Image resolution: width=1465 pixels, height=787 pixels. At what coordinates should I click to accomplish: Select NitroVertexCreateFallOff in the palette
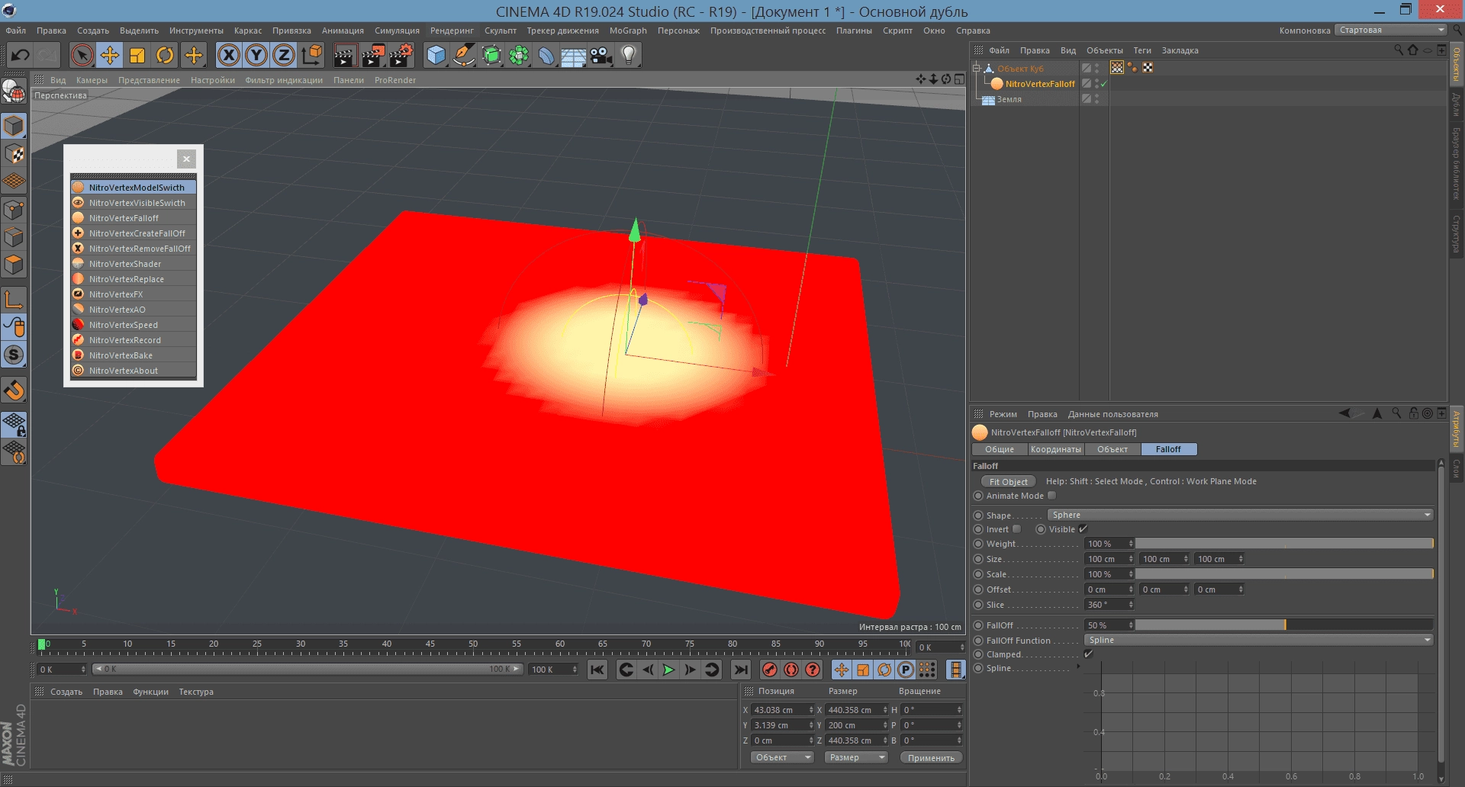click(x=134, y=233)
